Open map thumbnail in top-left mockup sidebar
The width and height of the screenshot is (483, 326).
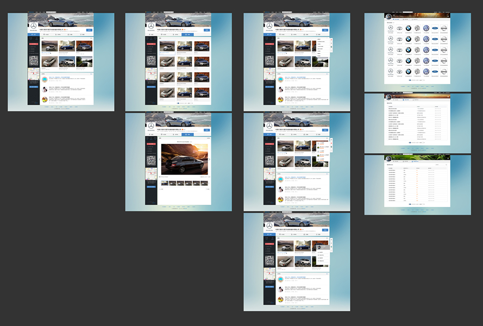pyautogui.click(x=34, y=74)
